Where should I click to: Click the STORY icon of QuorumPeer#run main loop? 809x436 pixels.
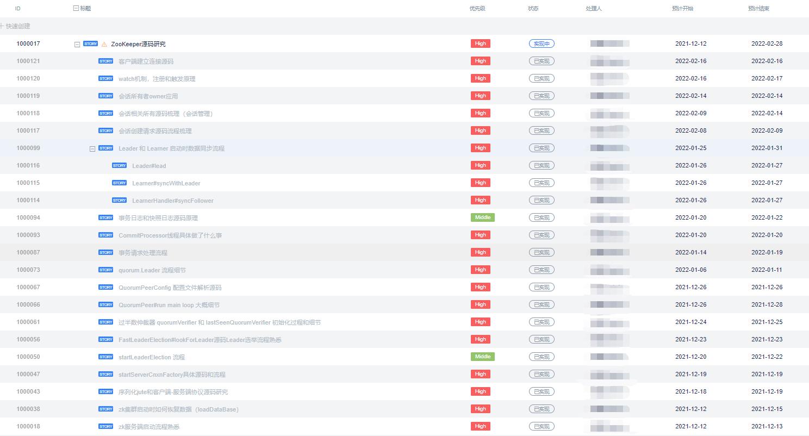[x=106, y=305]
